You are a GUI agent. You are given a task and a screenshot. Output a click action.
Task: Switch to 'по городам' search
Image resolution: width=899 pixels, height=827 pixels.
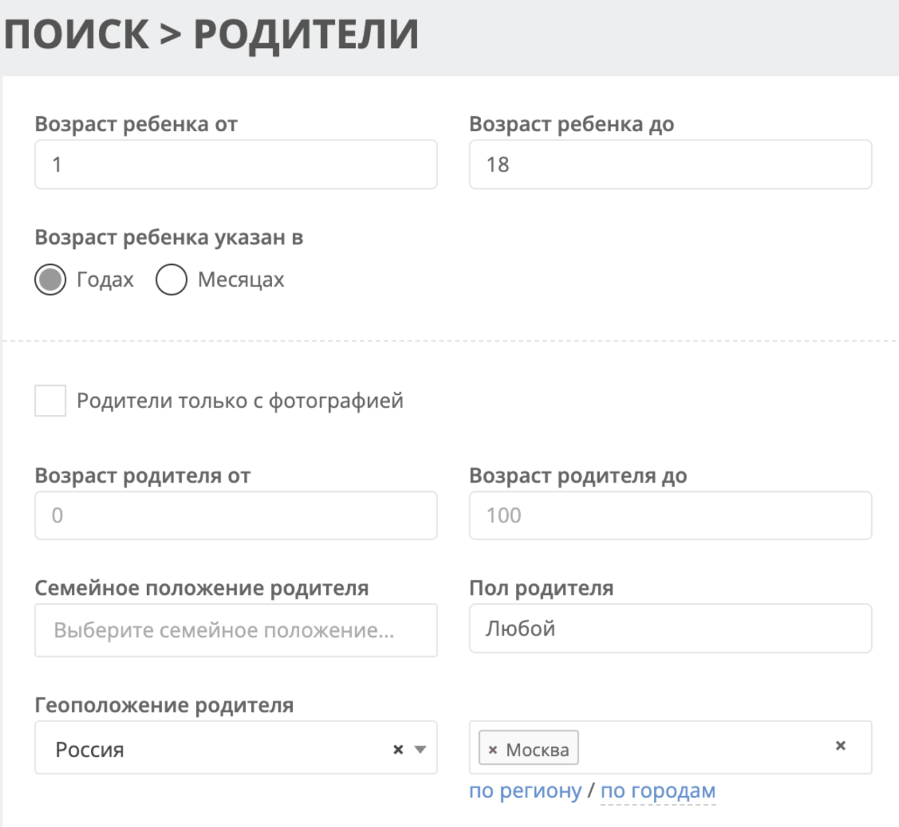click(658, 790)
